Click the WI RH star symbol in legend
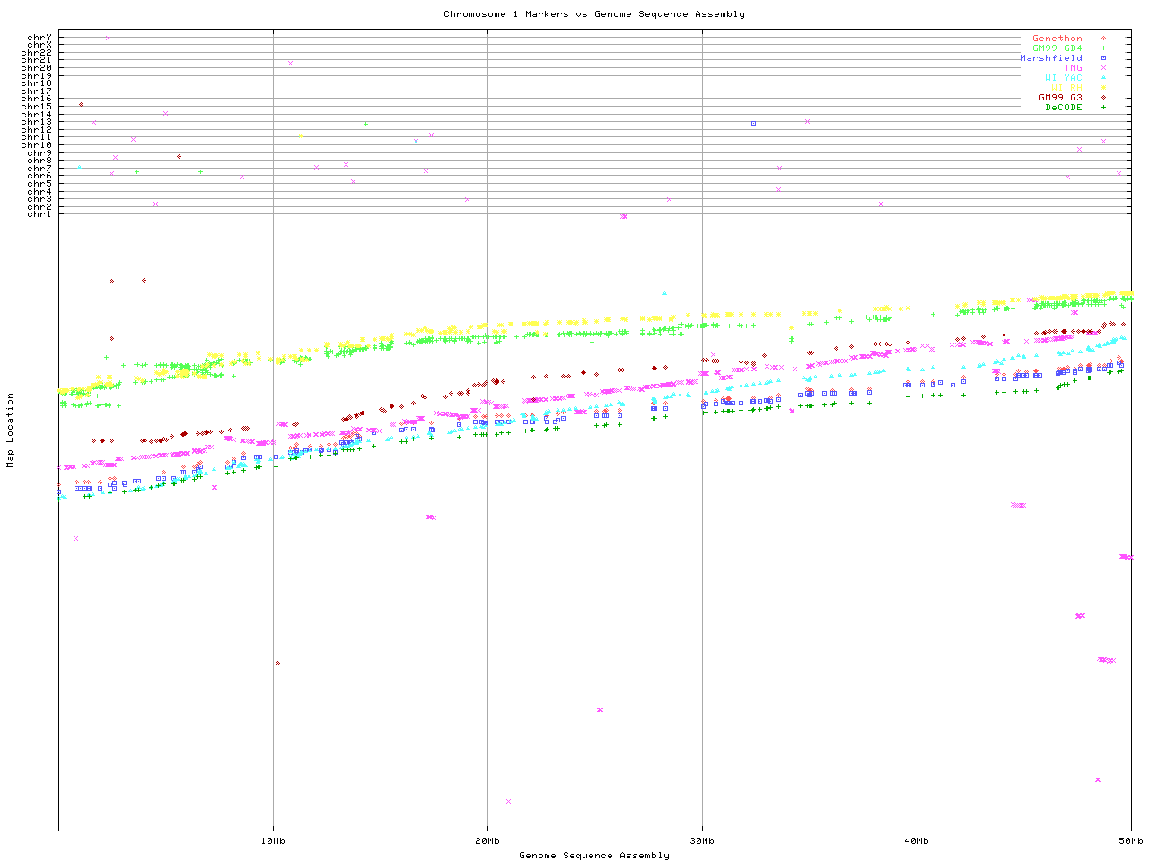 click(x=1103, y=88)
